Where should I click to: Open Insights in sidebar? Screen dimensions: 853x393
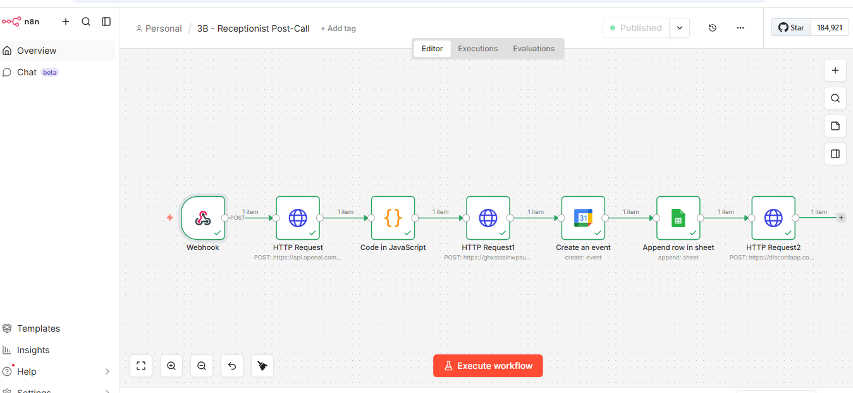point(58,350)
